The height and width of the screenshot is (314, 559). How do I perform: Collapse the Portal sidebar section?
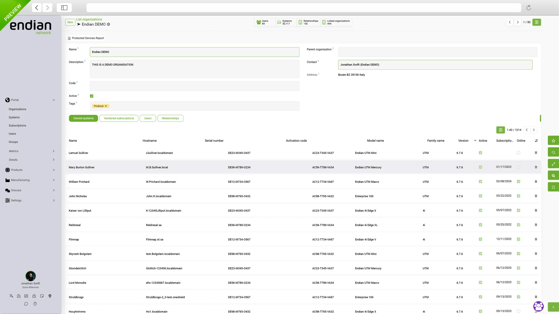click(54, 100)
